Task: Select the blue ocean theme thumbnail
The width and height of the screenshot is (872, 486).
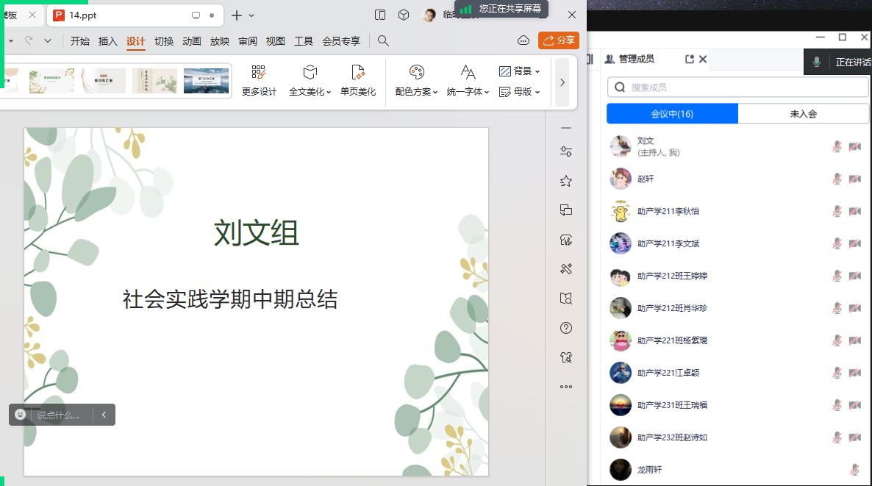Action: tap(206, 81)
